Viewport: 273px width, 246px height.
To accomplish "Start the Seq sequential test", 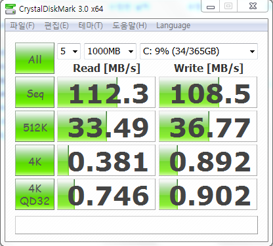I will click(35, 92).
